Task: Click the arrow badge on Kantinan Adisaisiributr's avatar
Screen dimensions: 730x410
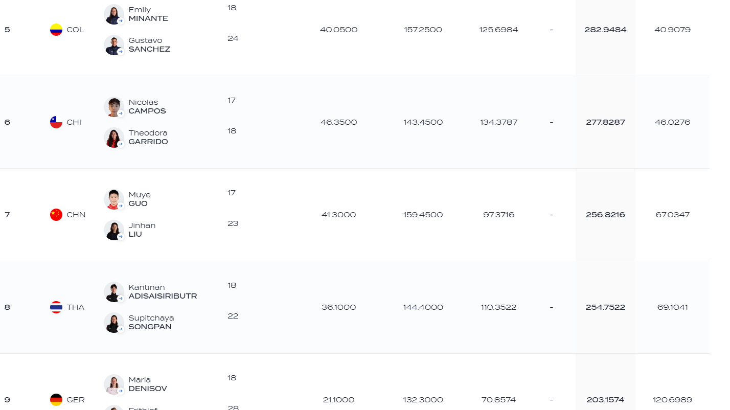Action: tap(121, 299)
